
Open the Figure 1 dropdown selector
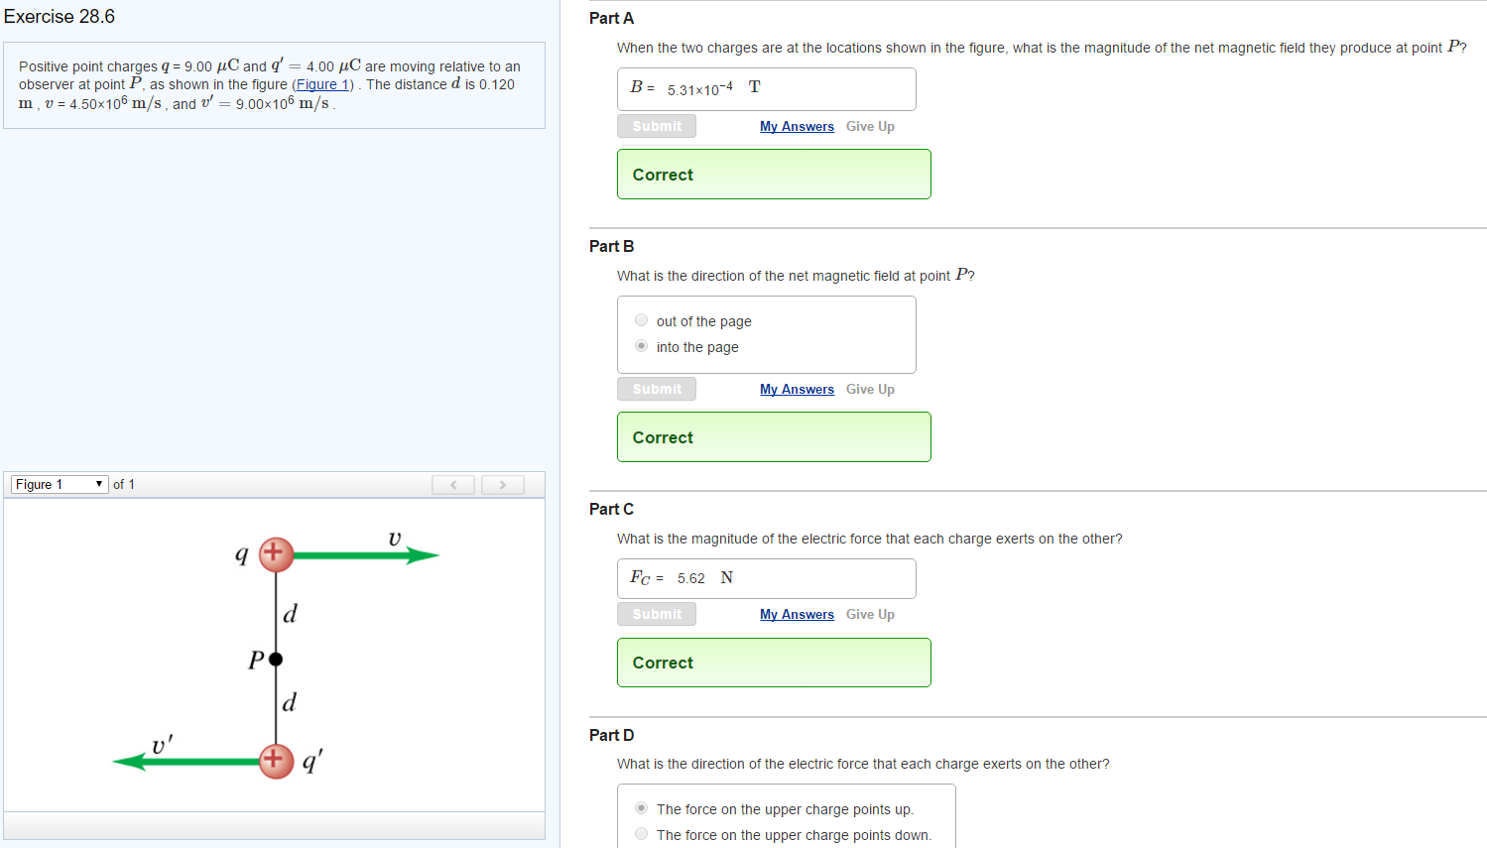pyautogui.click(x=60, y=484)
